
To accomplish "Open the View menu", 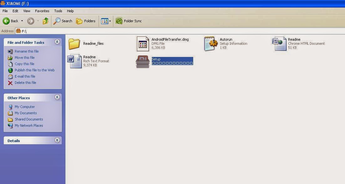I will coord(27,11).
